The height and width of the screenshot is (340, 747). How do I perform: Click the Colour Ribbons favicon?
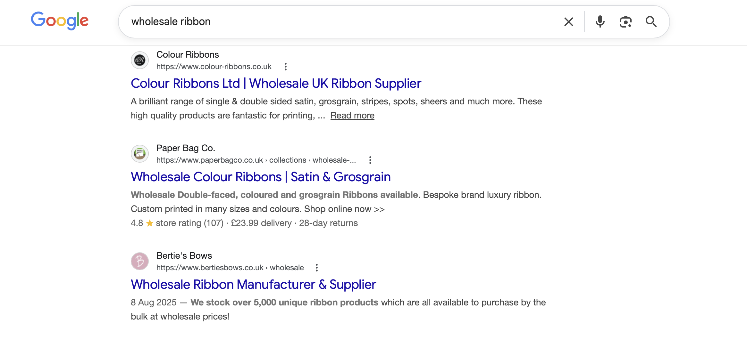click(140, 60)
